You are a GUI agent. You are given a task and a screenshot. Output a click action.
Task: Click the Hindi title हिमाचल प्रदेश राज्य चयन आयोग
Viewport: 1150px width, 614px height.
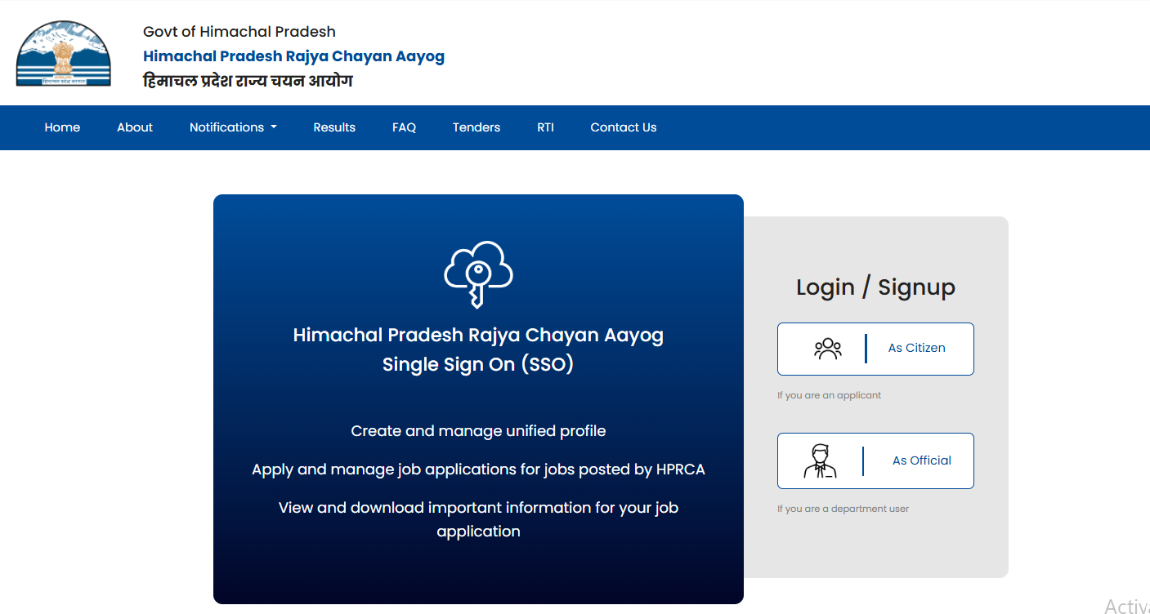[x=248, y=81]
